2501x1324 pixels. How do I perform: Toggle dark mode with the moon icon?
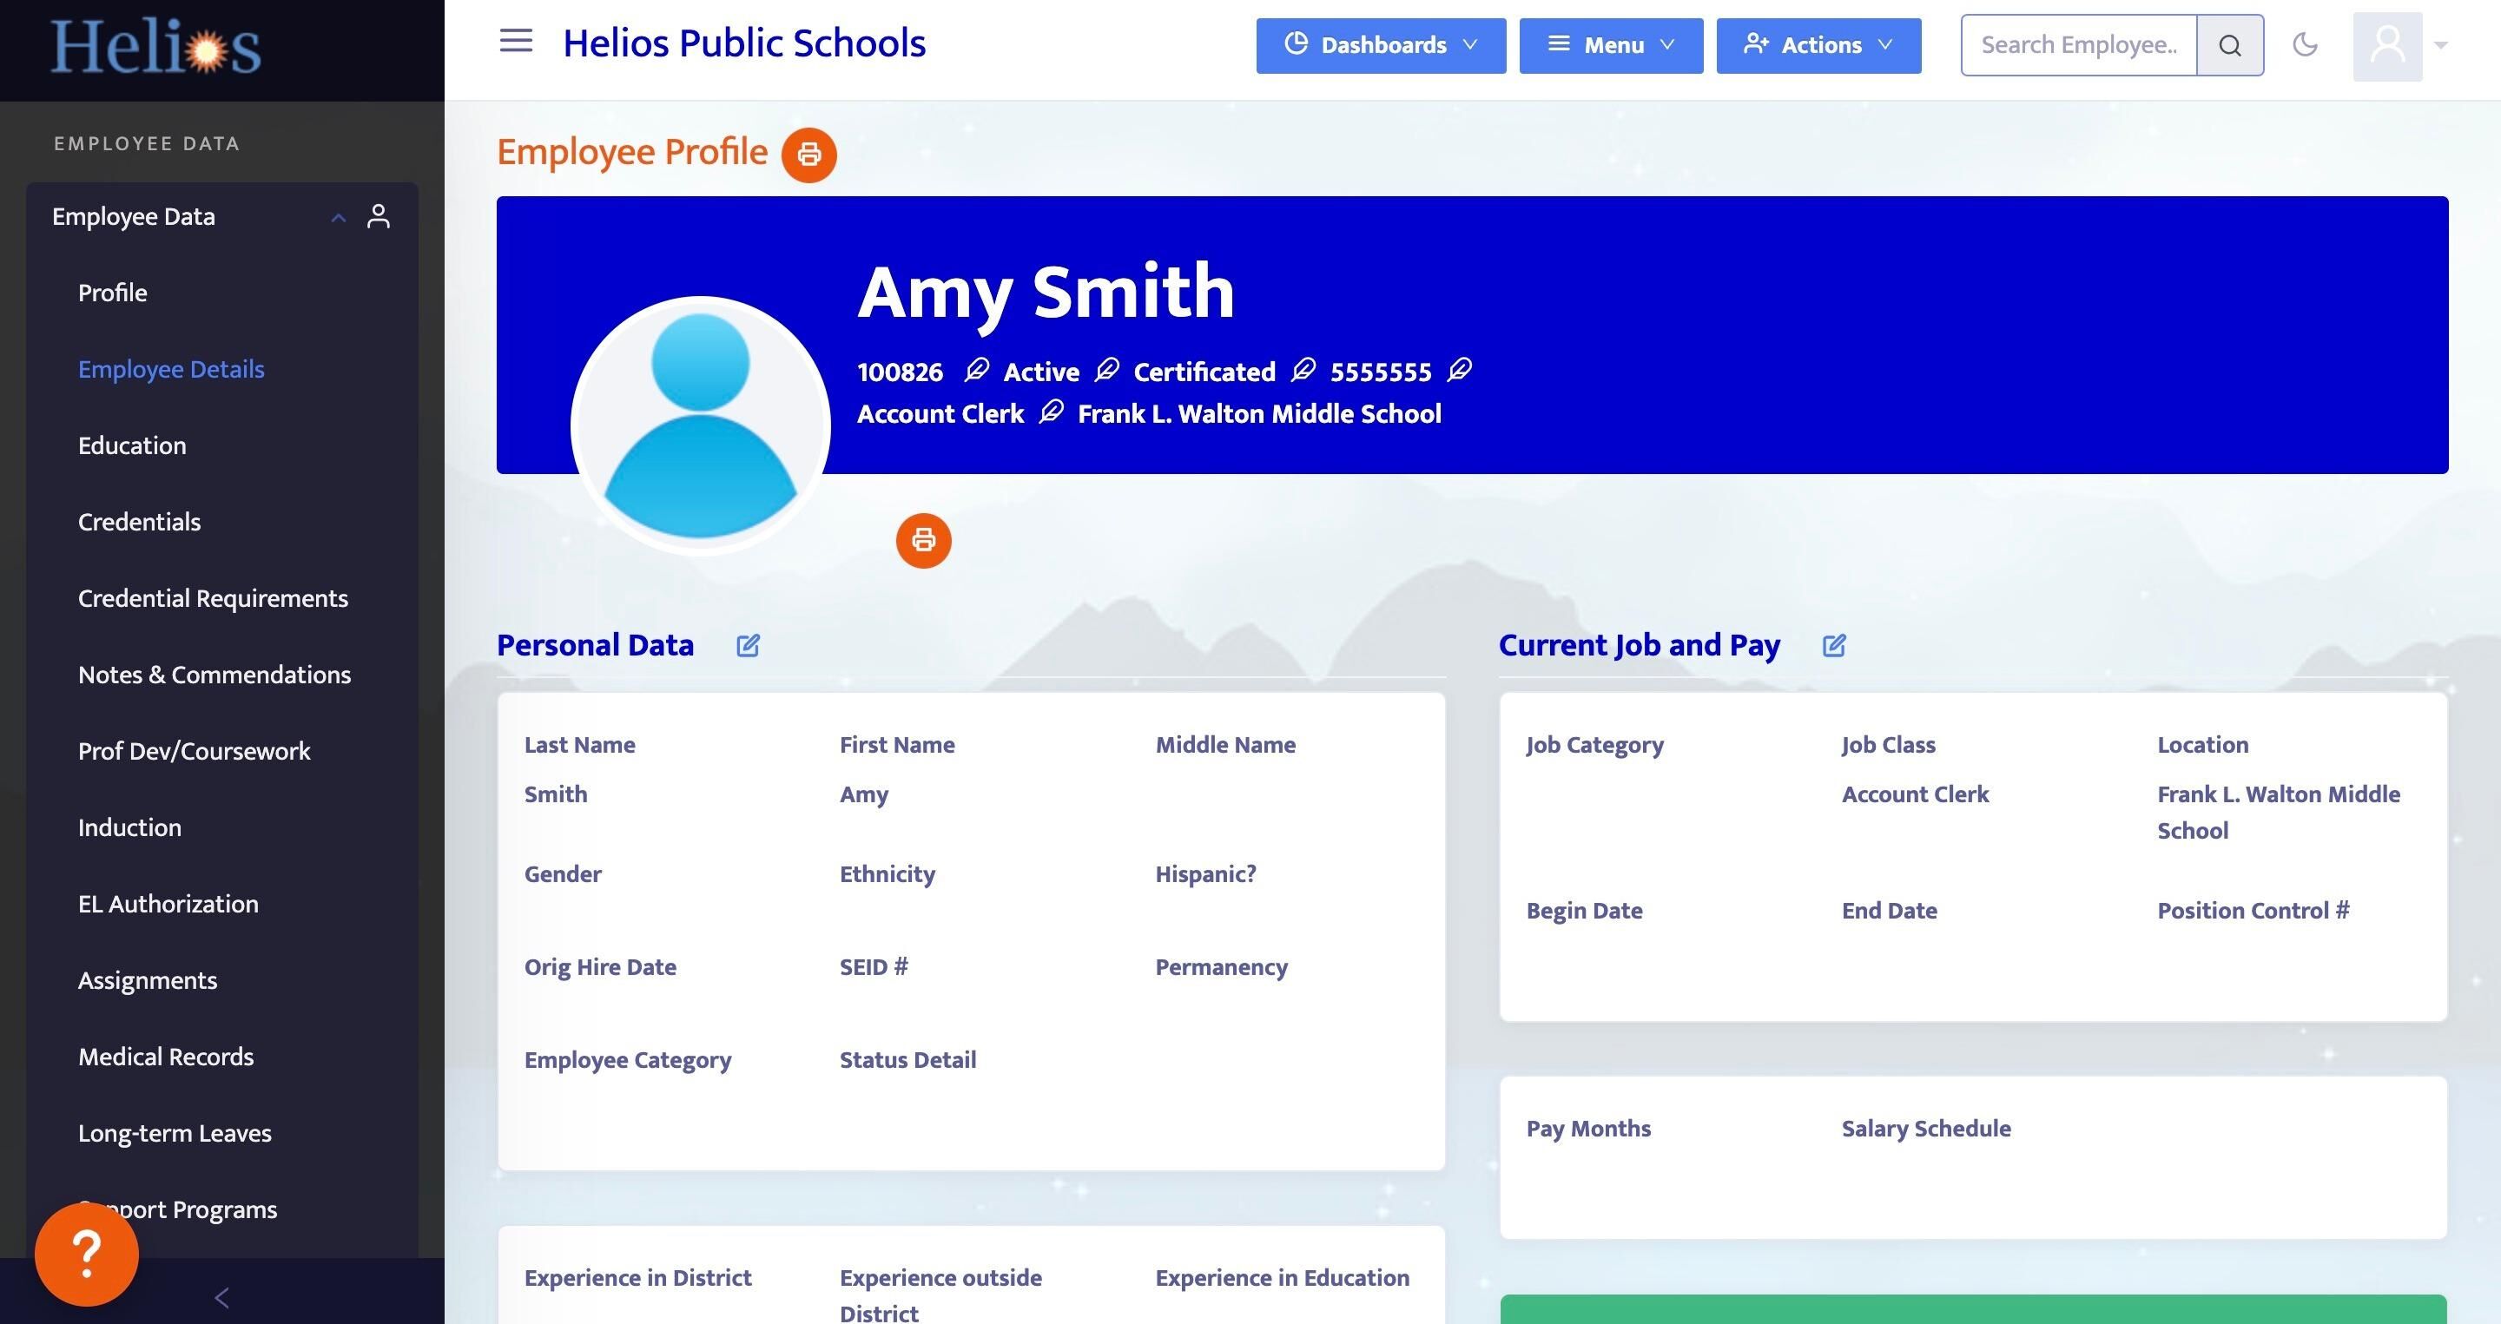click(x=2305, y=44)
